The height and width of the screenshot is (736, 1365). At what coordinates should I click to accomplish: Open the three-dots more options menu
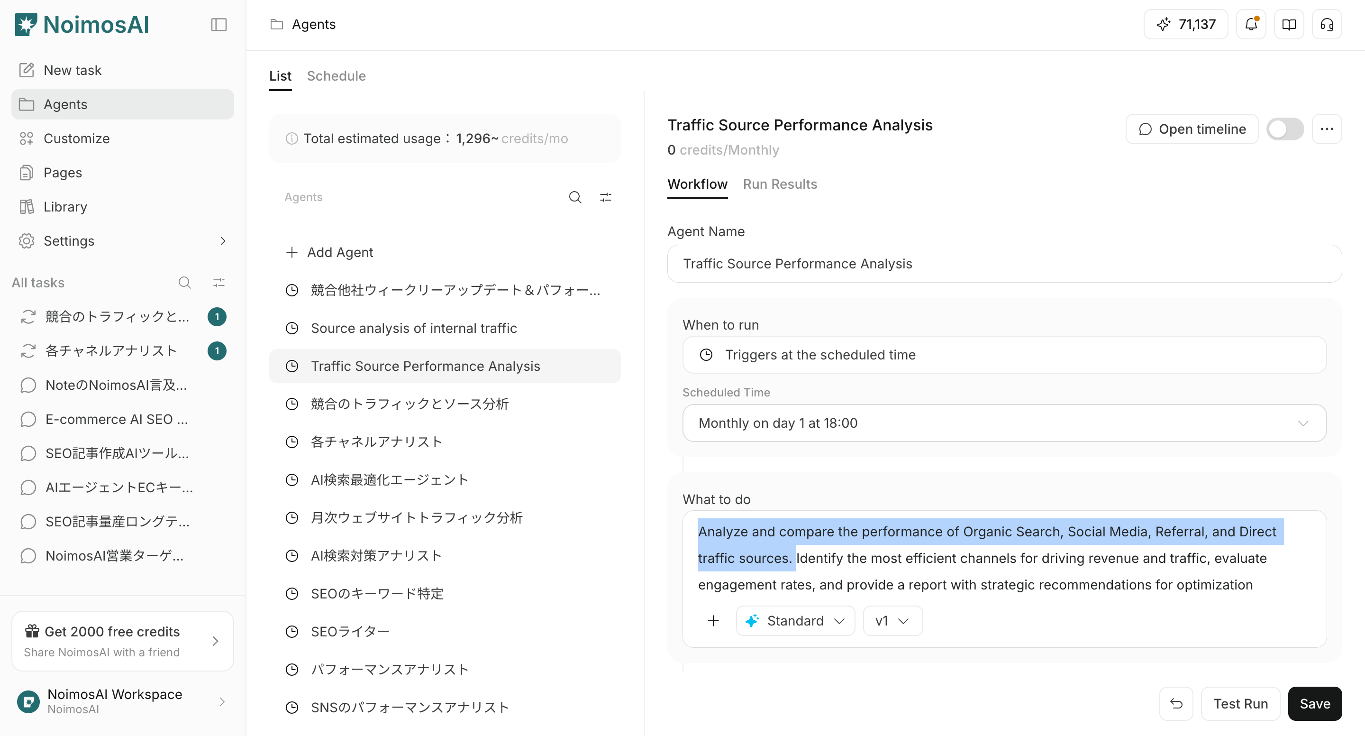point(1327,129)
